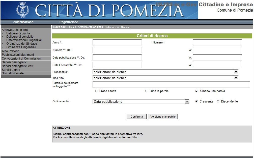Viewport: 254px width, 158px height.
Task: Open Delibere di giunta
Action: point(18,33)
